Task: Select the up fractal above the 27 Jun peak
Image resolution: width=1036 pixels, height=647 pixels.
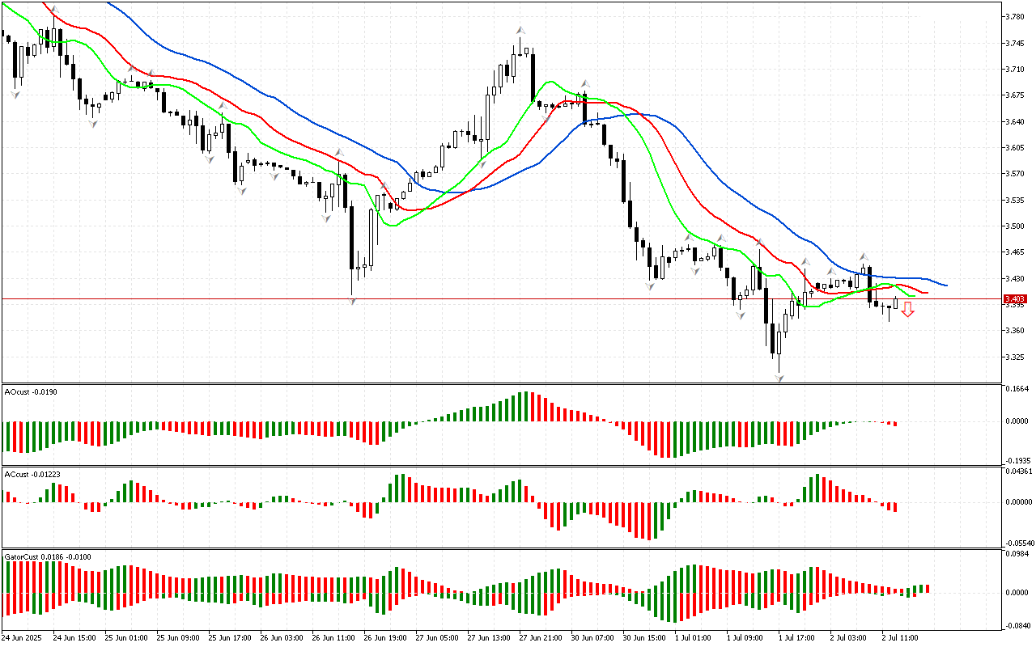Action: point(520,30)
